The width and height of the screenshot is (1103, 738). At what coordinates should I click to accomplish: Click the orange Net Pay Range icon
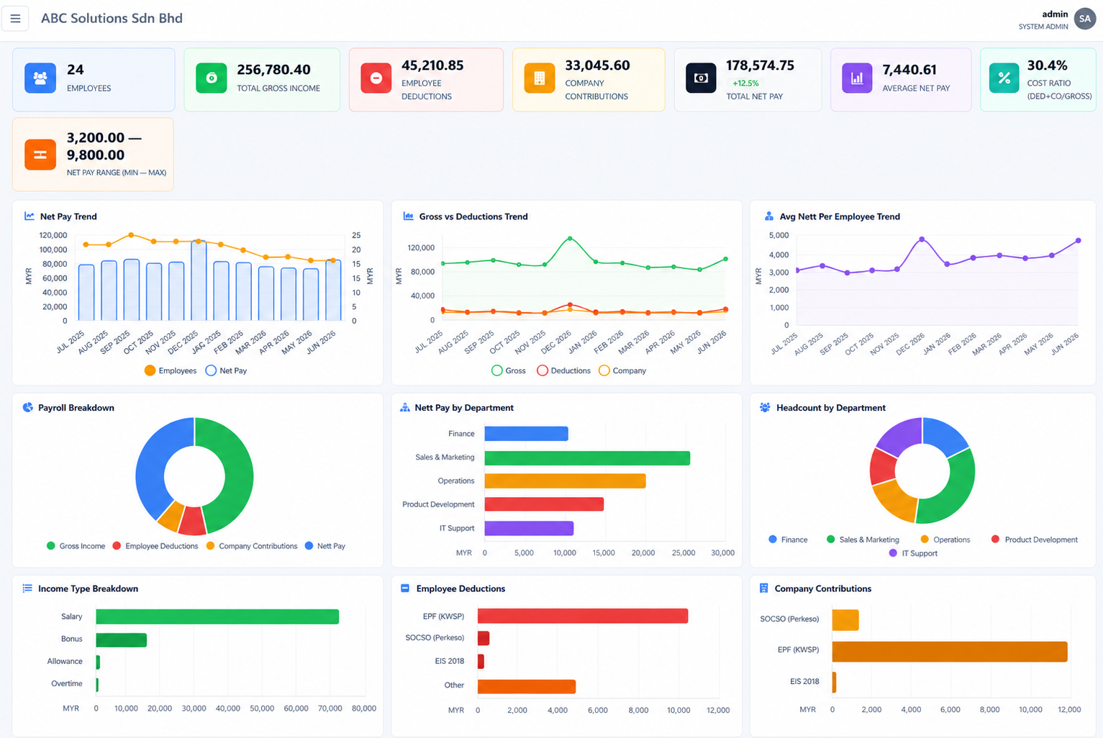[40, 155]
